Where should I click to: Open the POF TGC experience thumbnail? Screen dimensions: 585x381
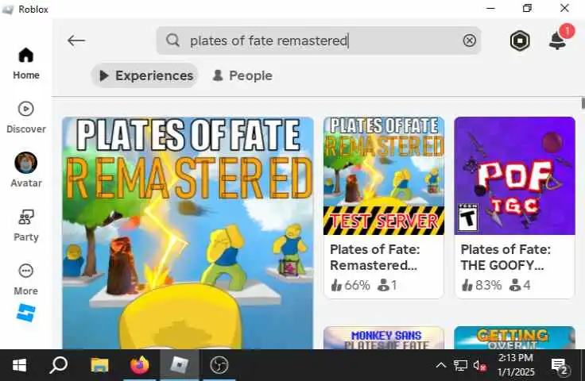coord(514,175)
